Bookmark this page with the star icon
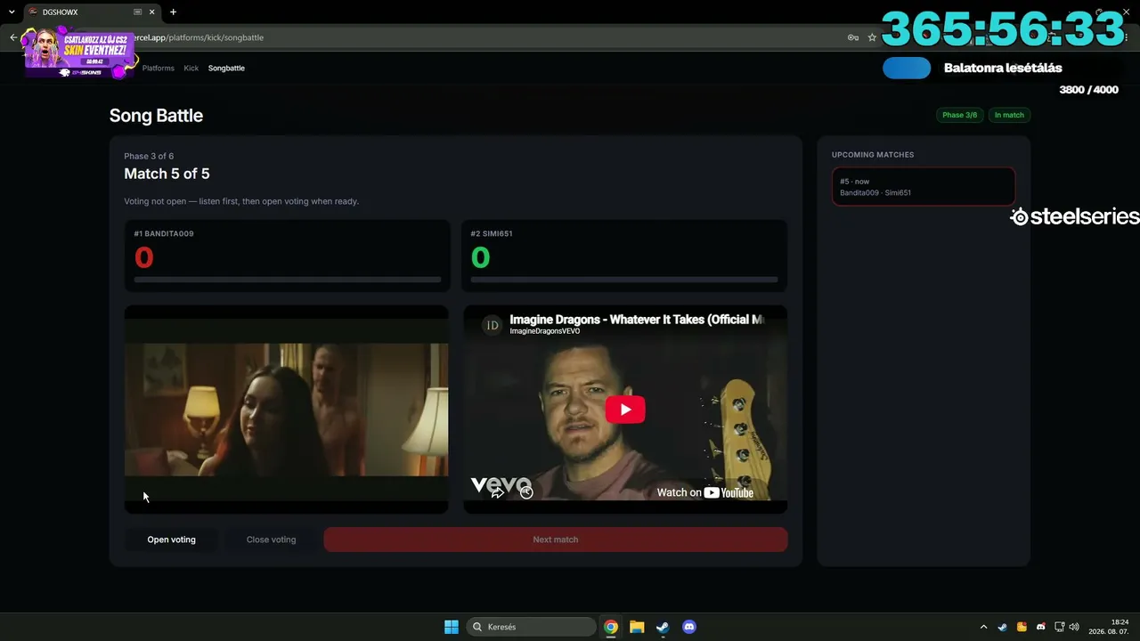The height and width of the screenshot is (641, 1140). pos(872,37)
